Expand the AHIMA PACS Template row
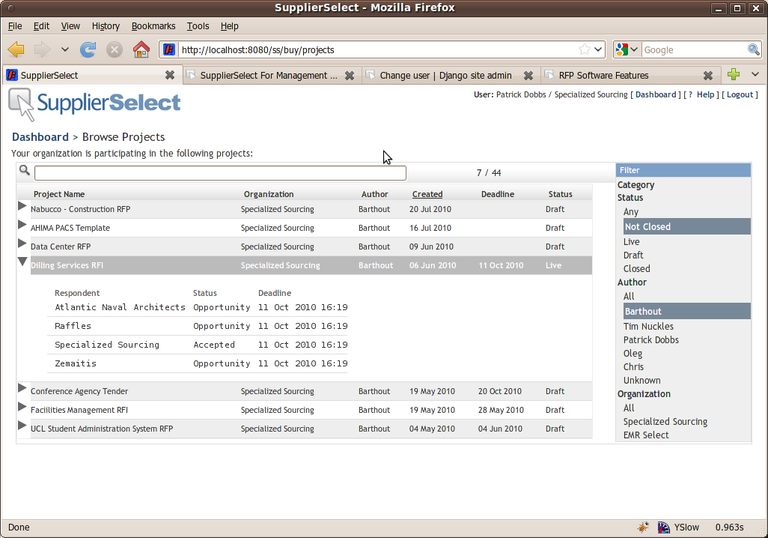Image resolution: width=768 pixels, height=538 pixels. pos(22,225)
